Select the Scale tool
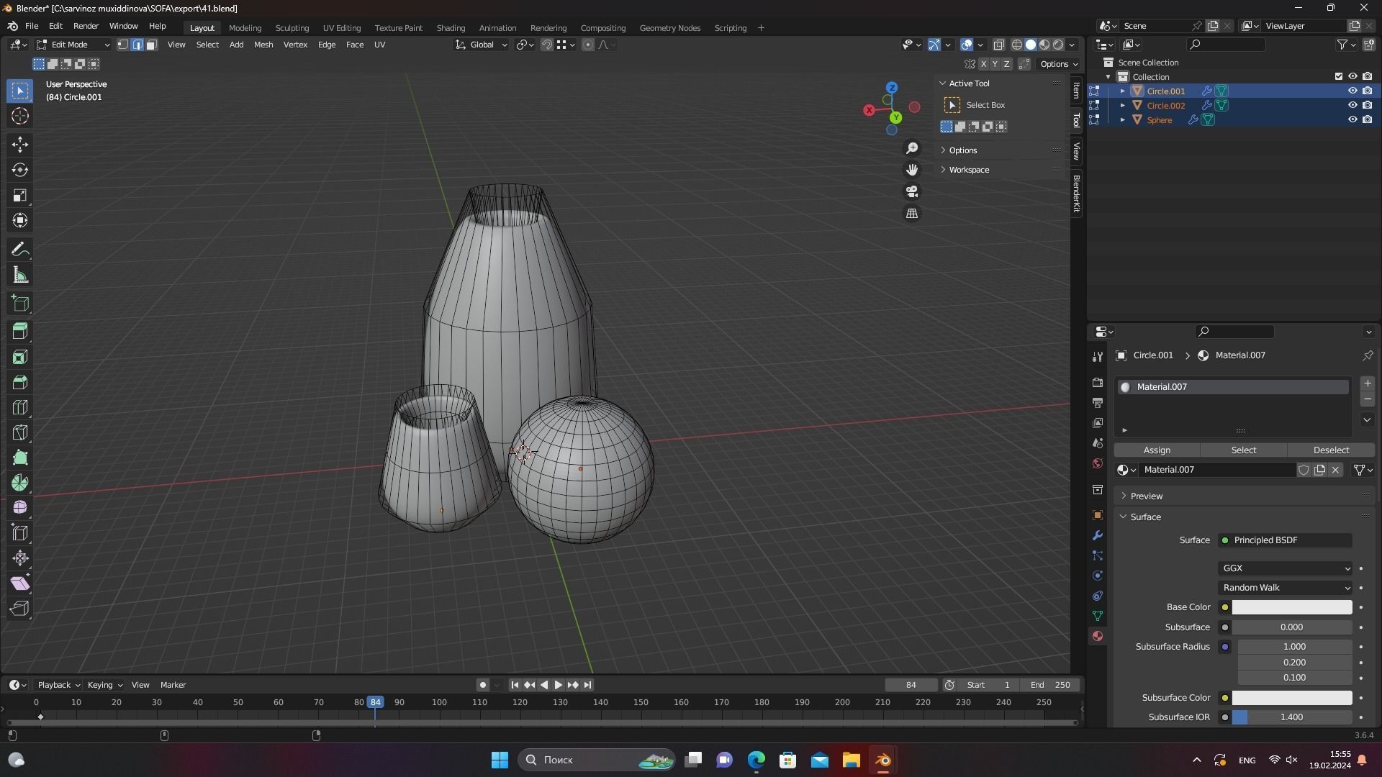Screen dimensions: 1382x777 (20, 195)
